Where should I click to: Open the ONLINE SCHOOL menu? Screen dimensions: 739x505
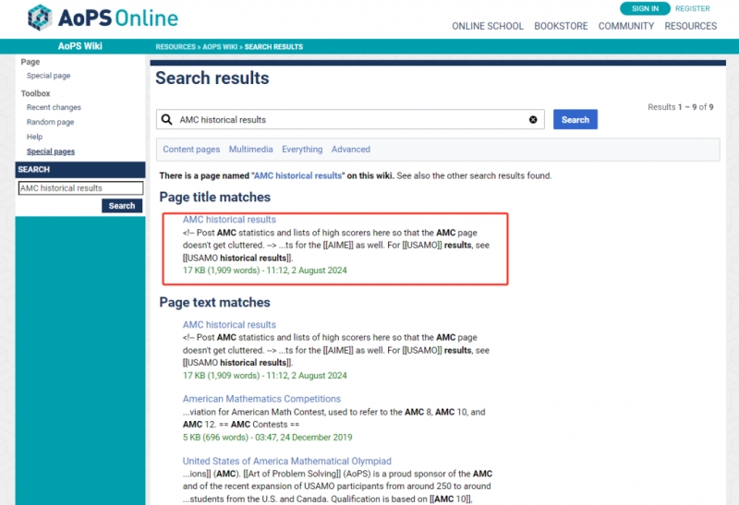tap(488, 26)
